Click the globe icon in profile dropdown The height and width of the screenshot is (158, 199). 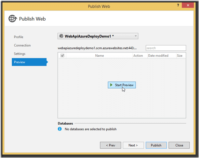pyautogui.click(x=61, y=36)
